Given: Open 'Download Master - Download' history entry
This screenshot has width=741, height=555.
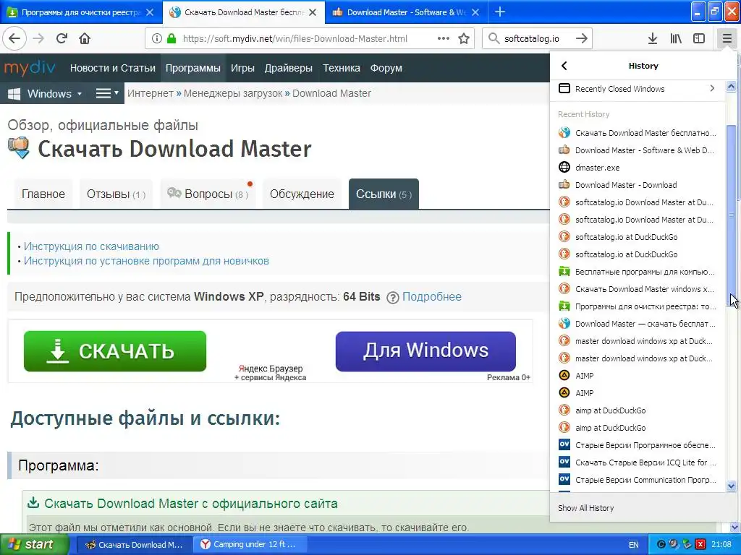Looking at the screenshot, I should tap(637, 185).
